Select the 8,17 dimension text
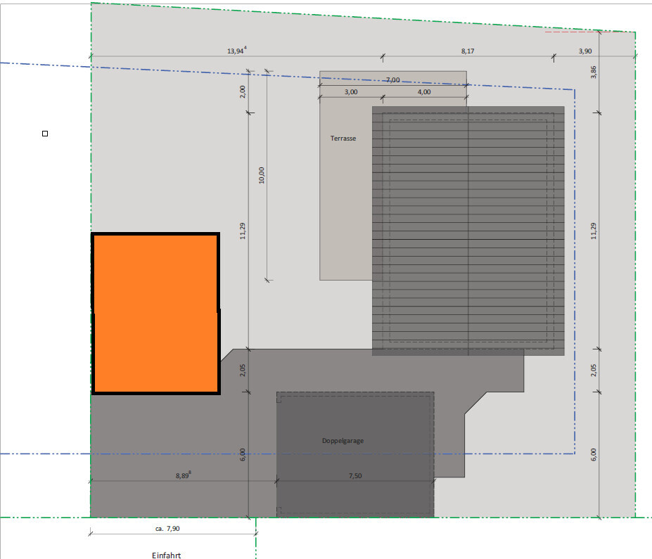652x559 pixels. 468,51
